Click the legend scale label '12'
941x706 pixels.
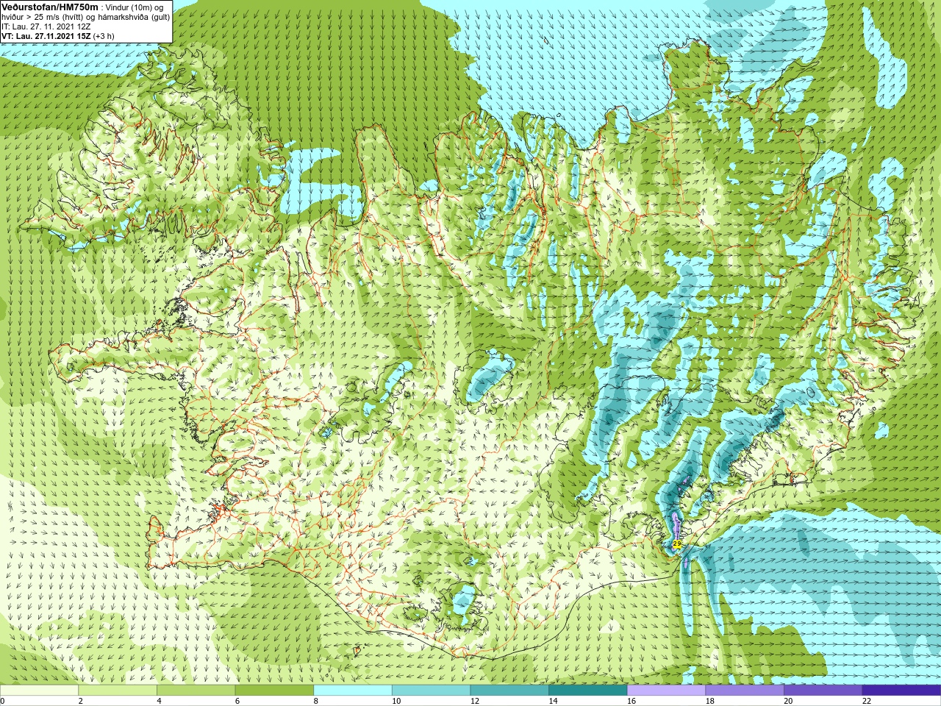click(475, 701)
